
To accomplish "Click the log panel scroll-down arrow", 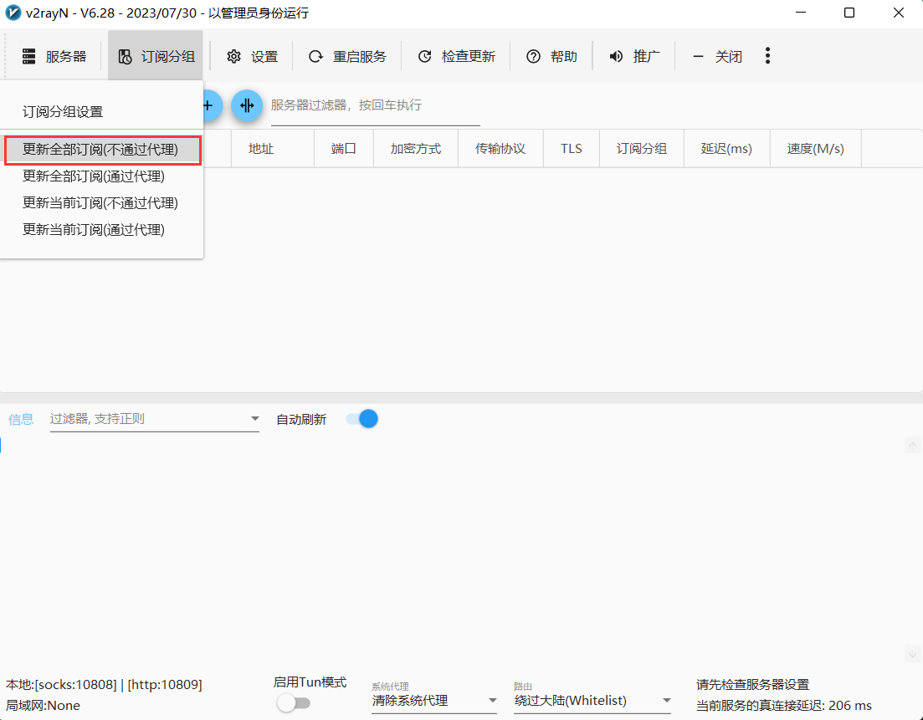I will 913,653.
